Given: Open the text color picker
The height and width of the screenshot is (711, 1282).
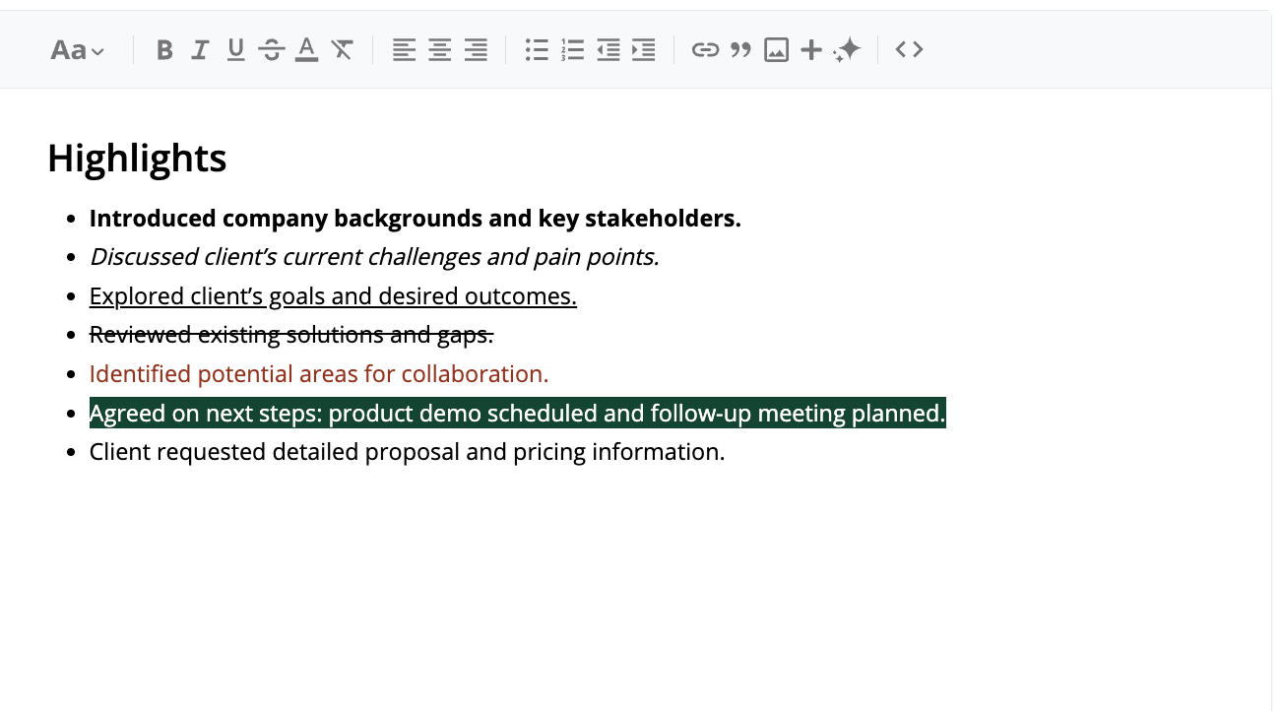Looking at the screenshot, I should [306, 50].
